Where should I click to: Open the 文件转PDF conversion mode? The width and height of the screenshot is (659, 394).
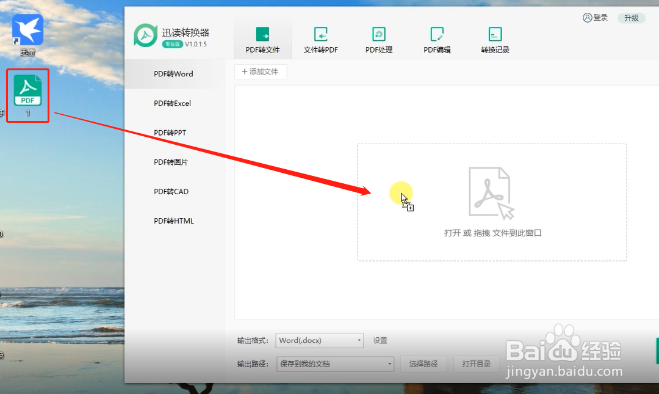(x=320, y=35)
